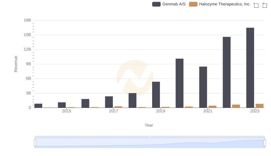Click the 12B y-axis label
Image resolution: width=271 pixels, height=156 pixels.
tap(27, 49)
